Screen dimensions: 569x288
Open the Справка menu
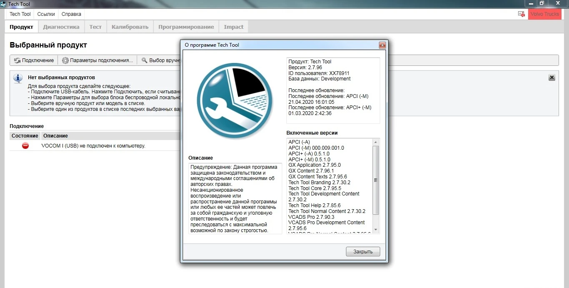click(x=71, y=14)
